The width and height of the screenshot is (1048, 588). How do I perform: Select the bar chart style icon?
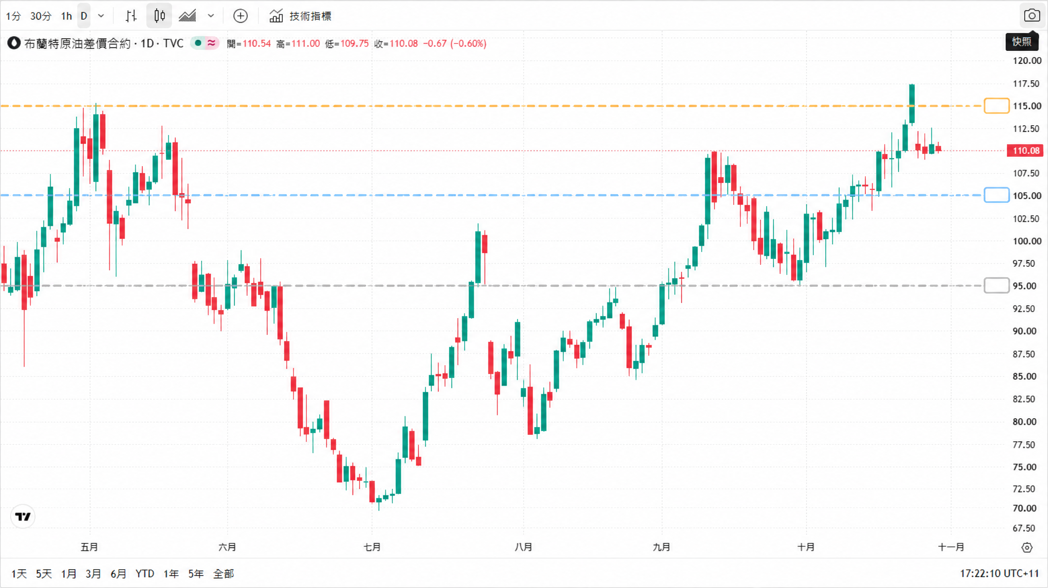pyautogui.click(x=131, y=16)
